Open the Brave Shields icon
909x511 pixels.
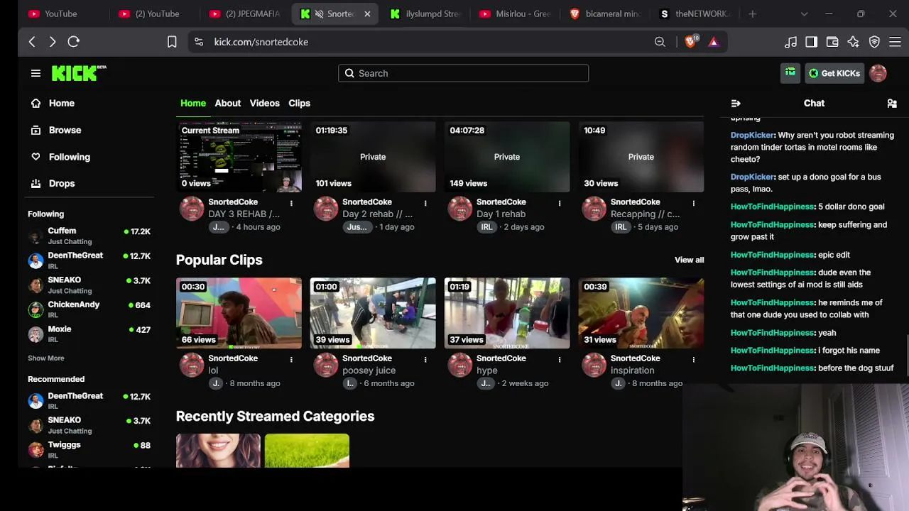pos(690,42)
